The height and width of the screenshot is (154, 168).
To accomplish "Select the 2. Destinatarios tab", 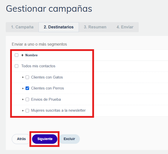I will [x=59, y=27].
